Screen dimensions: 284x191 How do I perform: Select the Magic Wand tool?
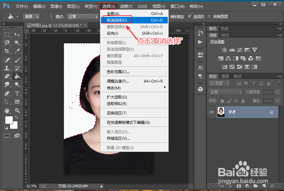(17, 43)
